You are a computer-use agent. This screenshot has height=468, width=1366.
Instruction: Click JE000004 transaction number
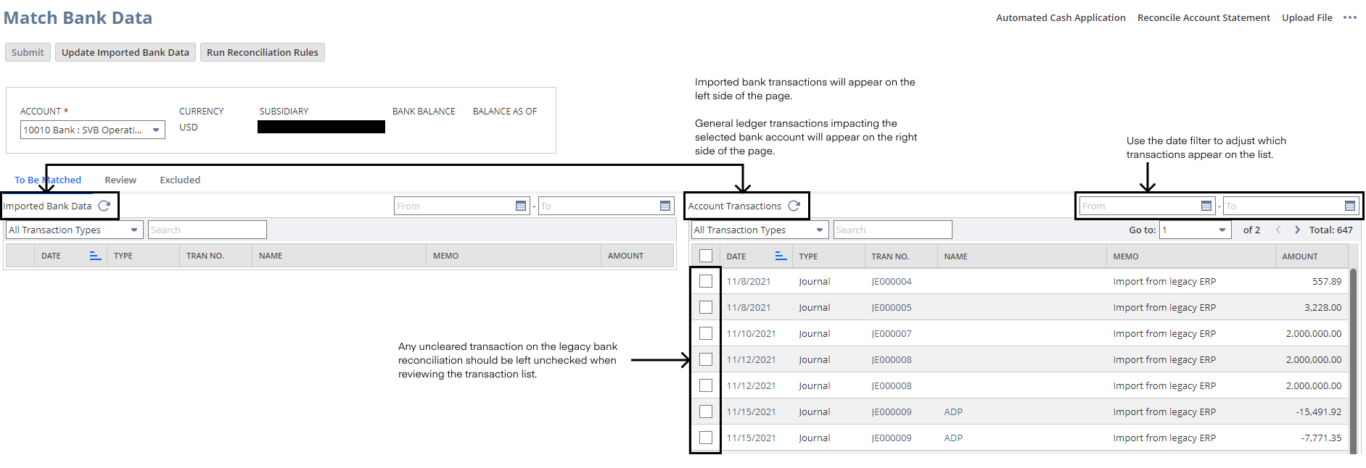[892, 281]
